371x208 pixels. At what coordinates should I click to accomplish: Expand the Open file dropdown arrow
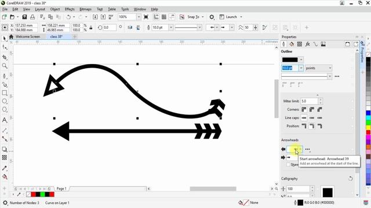[x=17, y=17]
